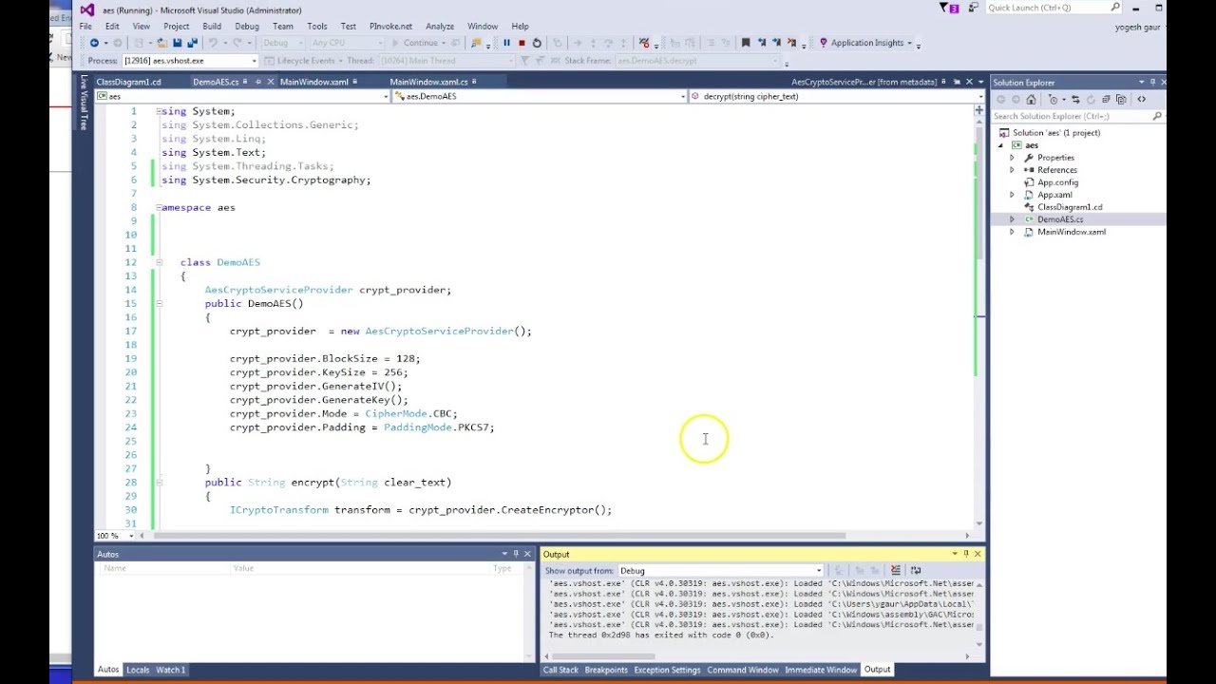Pin the Autos panel
Image resolution: width=1216 pixels, height=684 pixels.
click(x=516, y=554)
